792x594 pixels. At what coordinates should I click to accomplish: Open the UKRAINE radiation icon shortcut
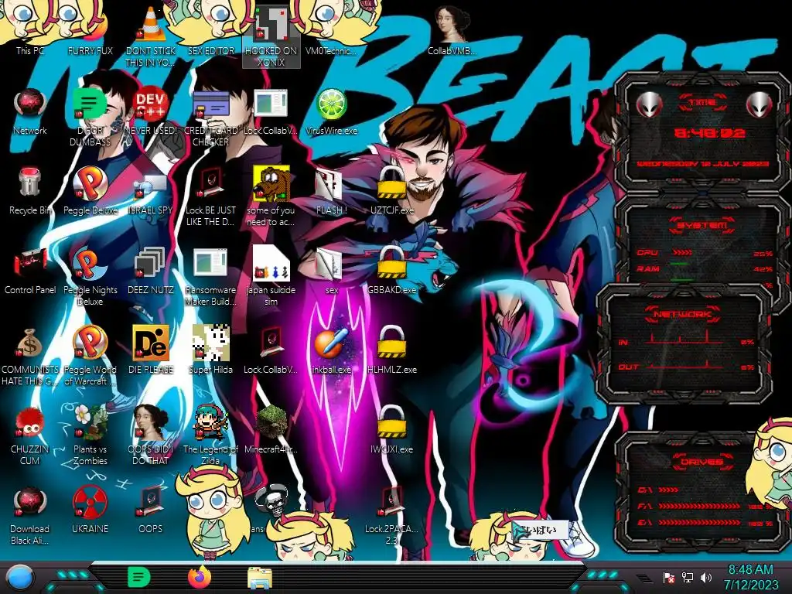click(90, 510)
